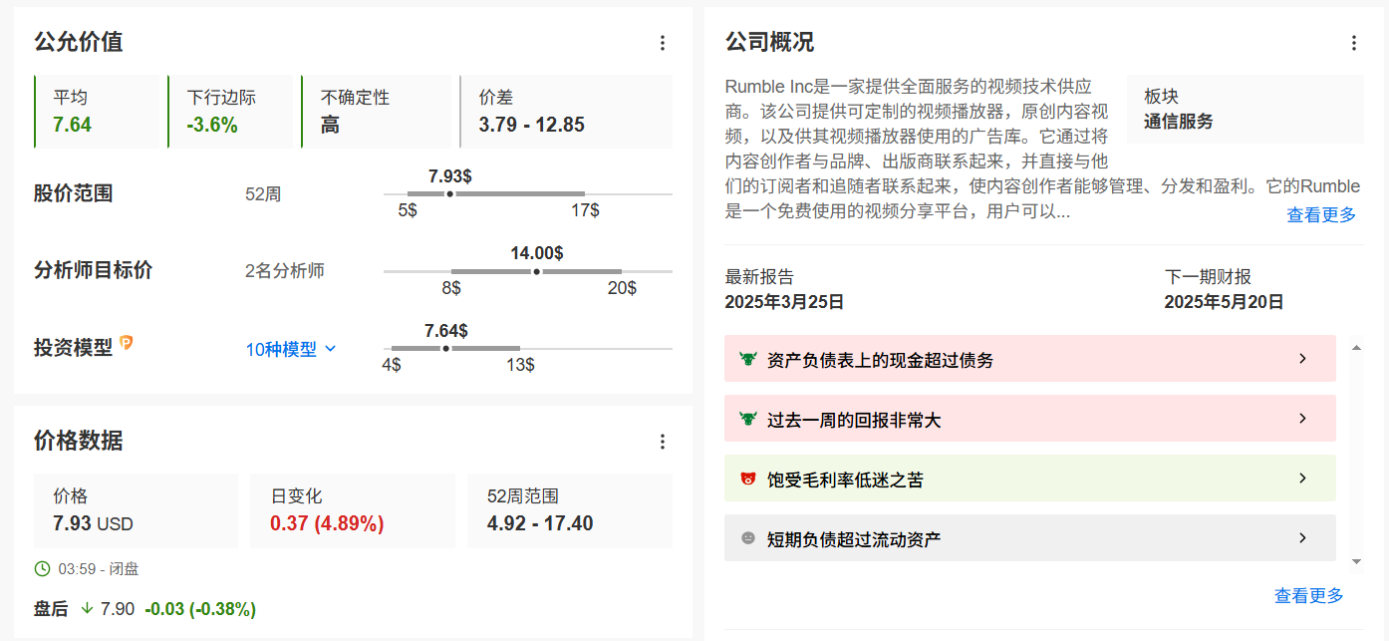Viewport: 1389px width, 641px height.
Task: Select the 不确定性 高 cell
Action: click(376, 112)
